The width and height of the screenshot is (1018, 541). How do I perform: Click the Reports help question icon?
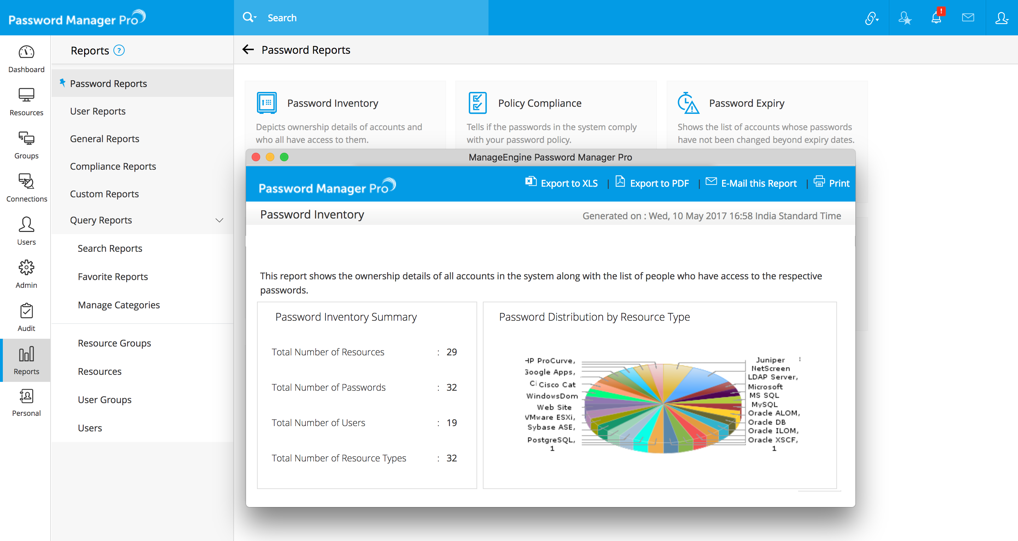(x=119, y=50)
